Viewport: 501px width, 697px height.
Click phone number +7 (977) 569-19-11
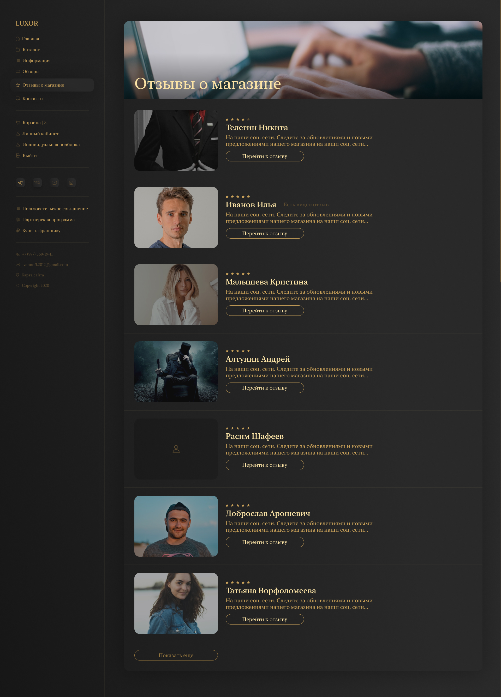point(38,254)
